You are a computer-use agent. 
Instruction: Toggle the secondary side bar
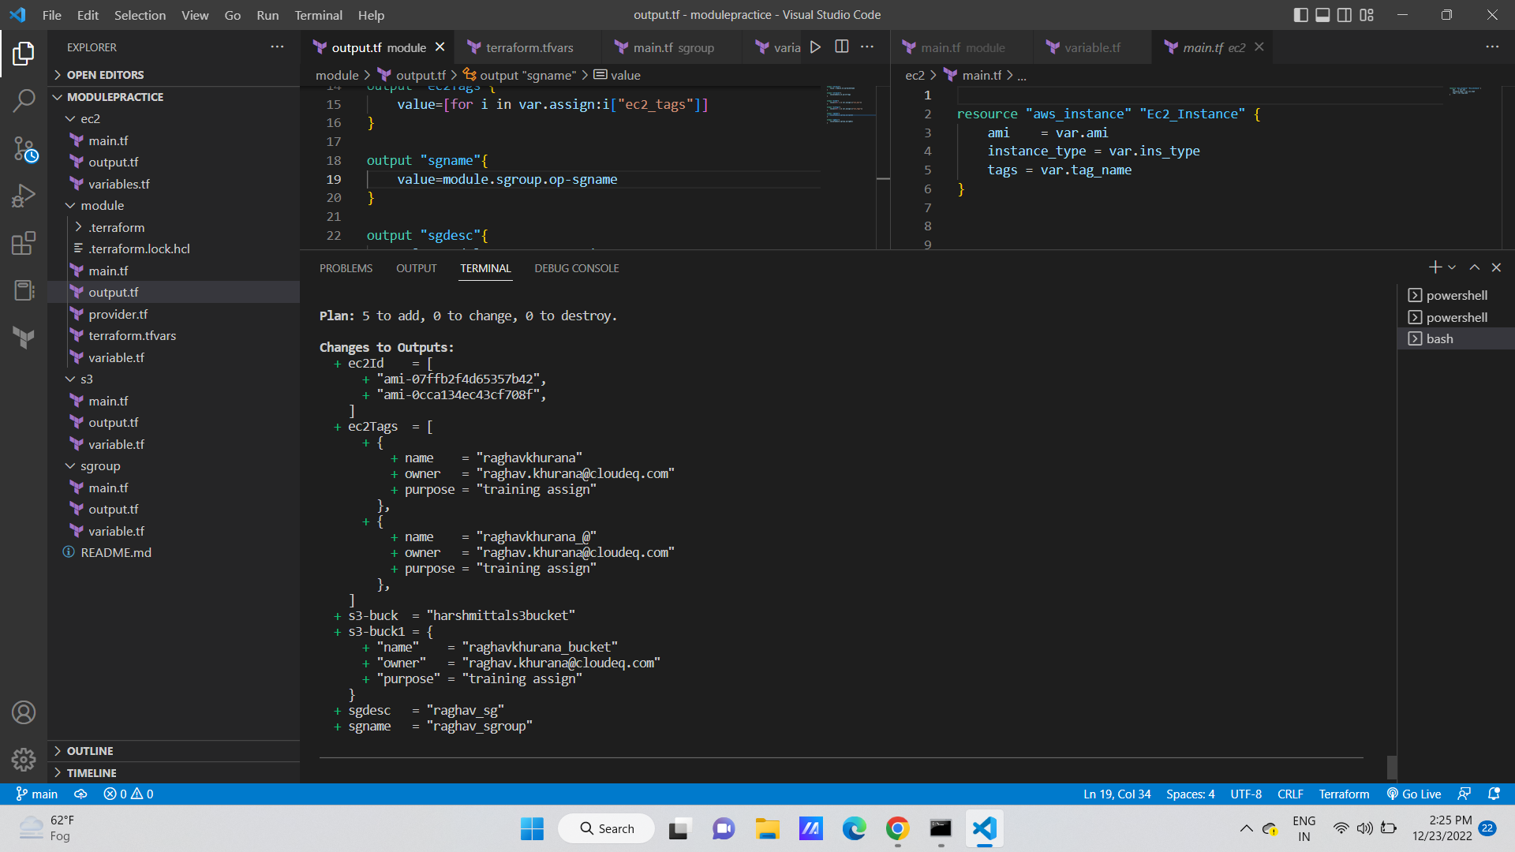point(1344,14)
